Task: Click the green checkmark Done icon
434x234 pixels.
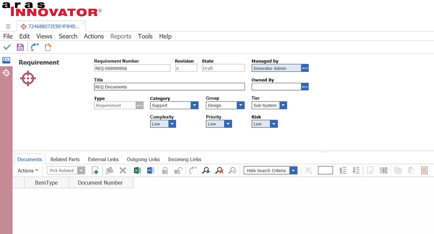Action: tap(7, 47)
